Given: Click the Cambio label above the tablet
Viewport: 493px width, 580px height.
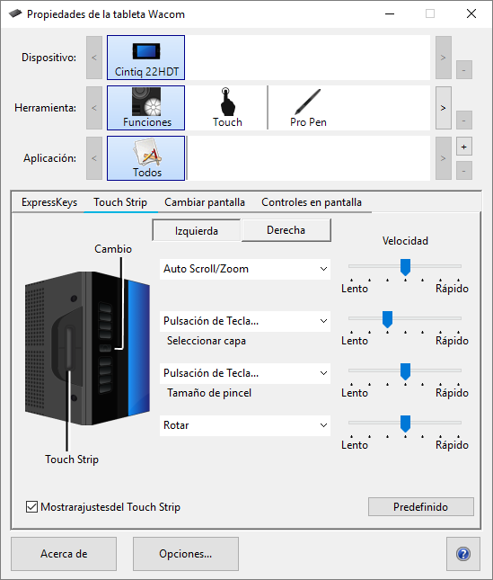Looking at the screenshot, I should pyautogui.click(x=113, y=249).
